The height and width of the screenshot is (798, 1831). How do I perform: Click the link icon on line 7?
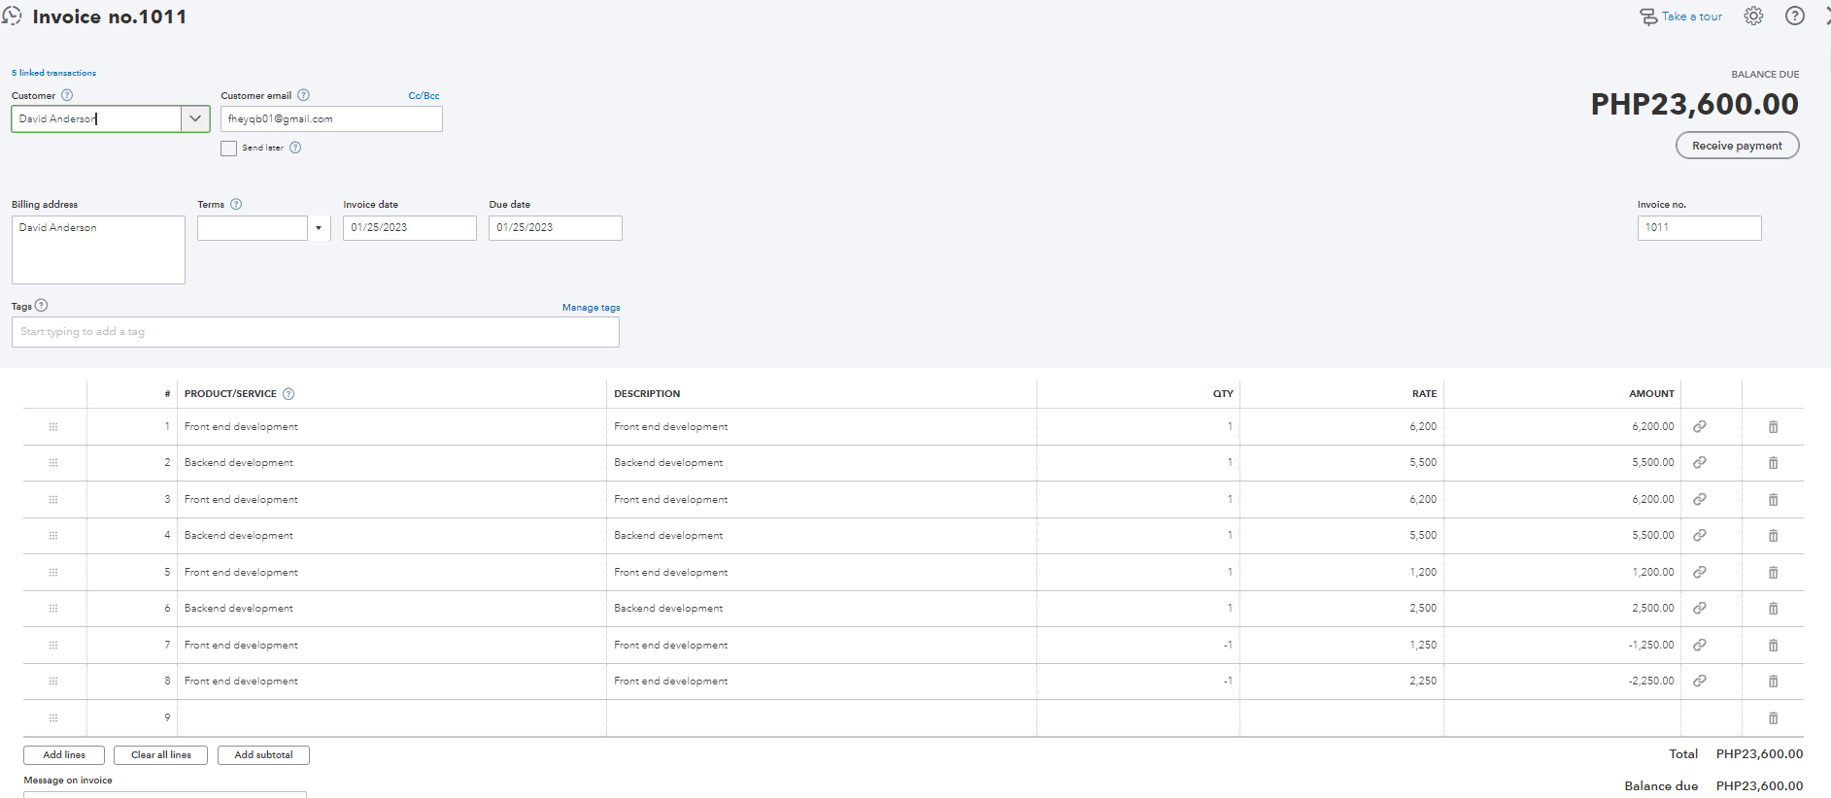coord(1700,645)
